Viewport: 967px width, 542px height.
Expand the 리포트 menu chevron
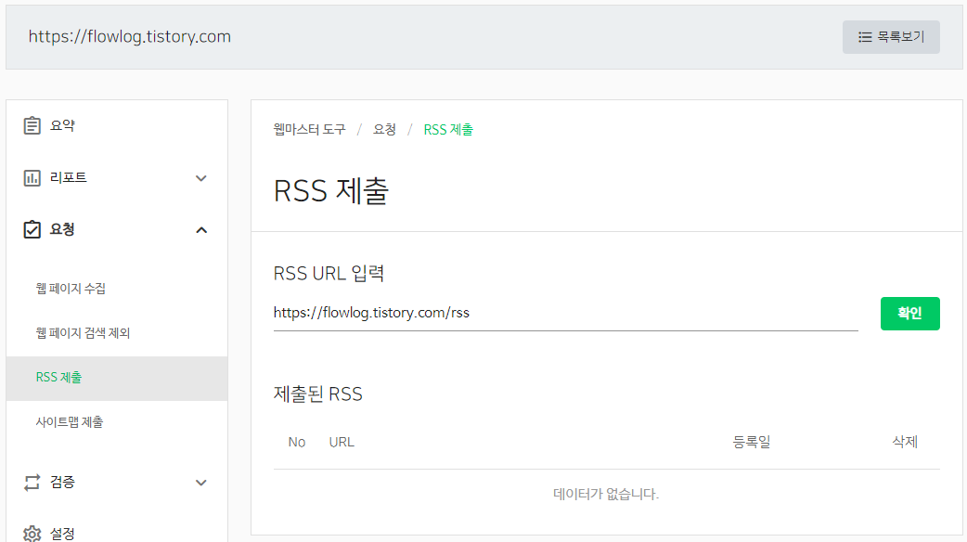tap(201, 178)
